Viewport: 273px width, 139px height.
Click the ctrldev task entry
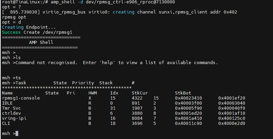11,113
